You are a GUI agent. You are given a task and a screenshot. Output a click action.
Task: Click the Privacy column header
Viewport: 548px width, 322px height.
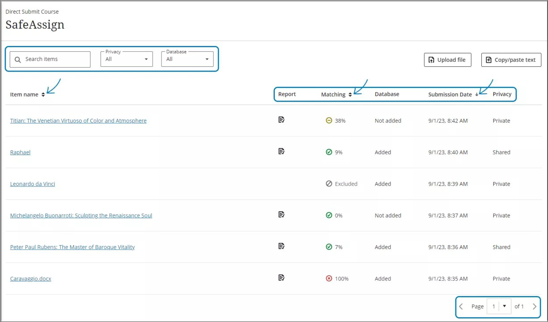pos(502,94)
